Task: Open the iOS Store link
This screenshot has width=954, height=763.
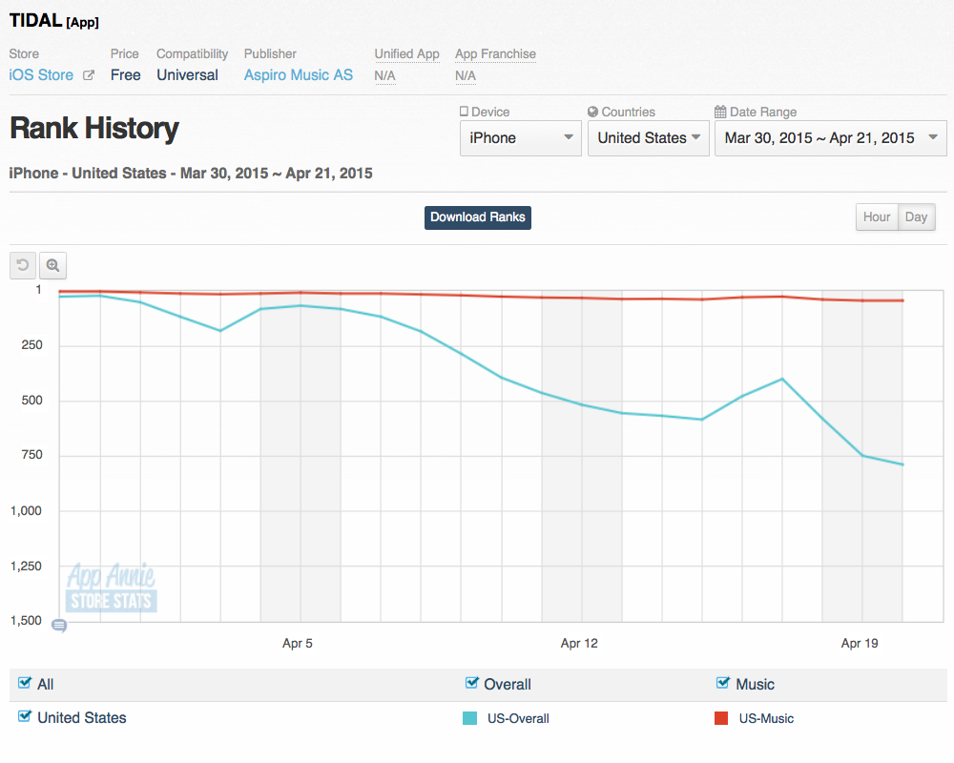Action: click(x=41, y=74)
